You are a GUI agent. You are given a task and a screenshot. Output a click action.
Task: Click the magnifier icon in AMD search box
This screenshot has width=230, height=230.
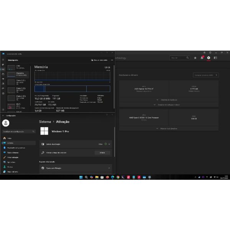tap(187, 58)
